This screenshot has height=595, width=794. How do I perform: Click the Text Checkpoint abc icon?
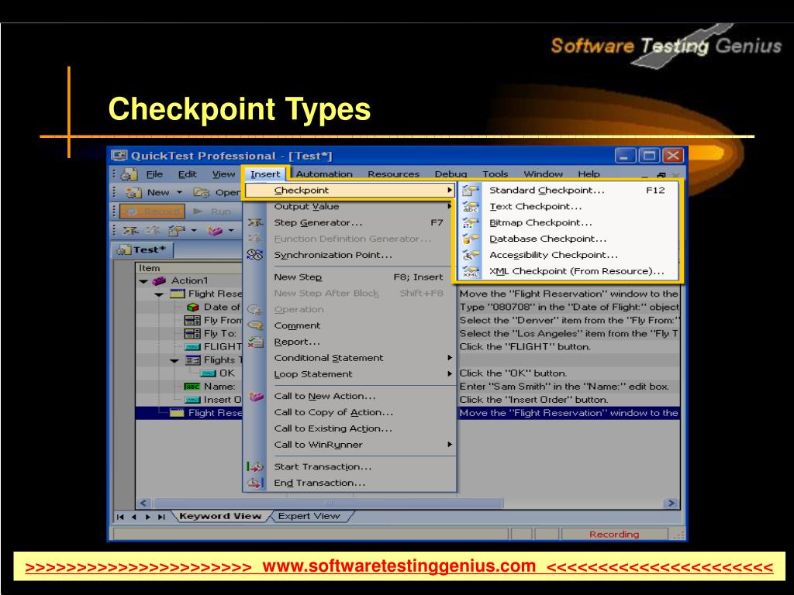471,206
